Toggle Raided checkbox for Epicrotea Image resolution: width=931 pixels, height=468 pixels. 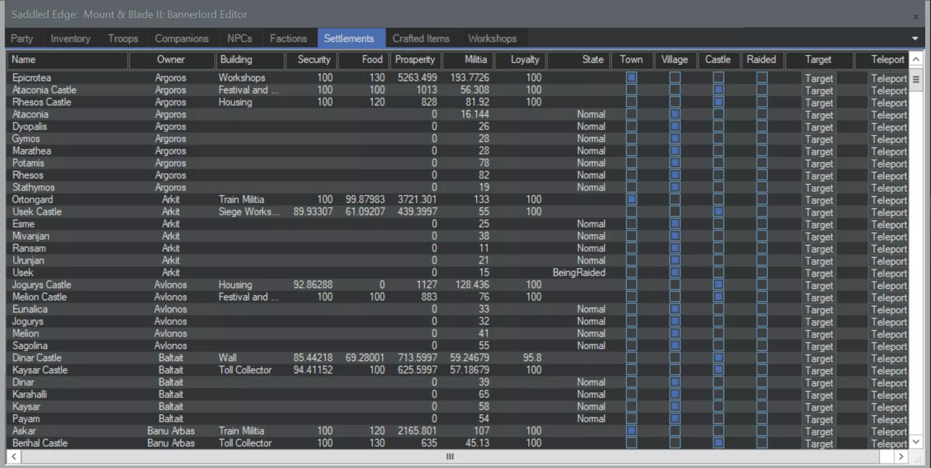[x=762, y=78]
